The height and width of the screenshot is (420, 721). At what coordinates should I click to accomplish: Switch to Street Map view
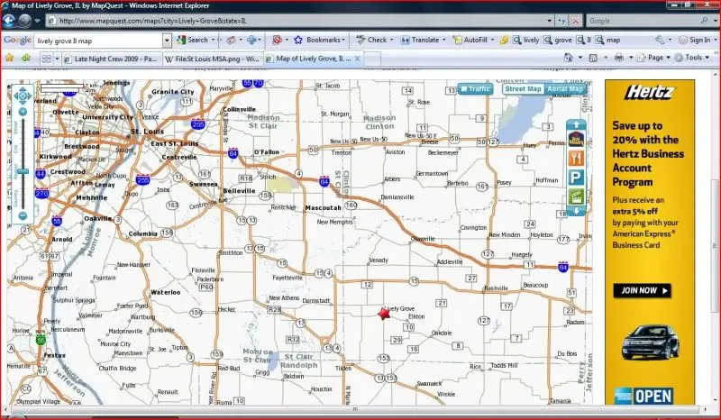click(x=523, y=89)
